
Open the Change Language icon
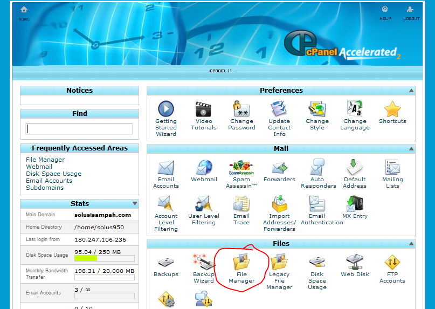point(355,108)
